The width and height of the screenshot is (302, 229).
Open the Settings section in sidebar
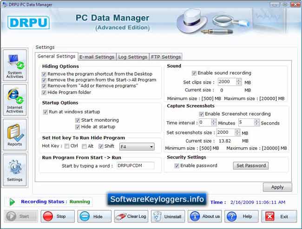click(x=15, y=170)
